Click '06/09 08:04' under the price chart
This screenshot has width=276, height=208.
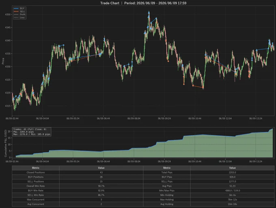click(134, 118)
